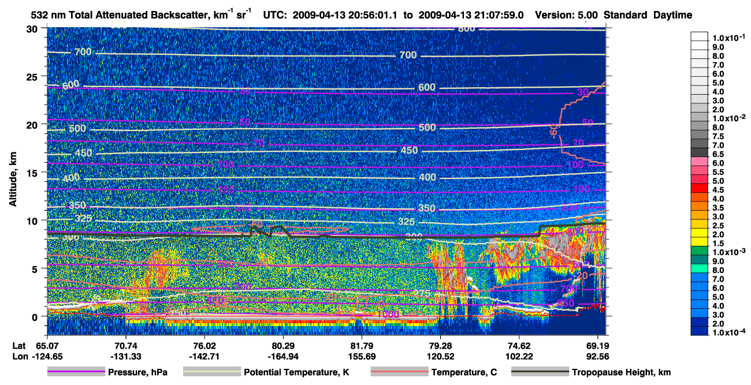Click the longitude value 155.69
This screenshot has height=385, width=751.
point(361,356)
